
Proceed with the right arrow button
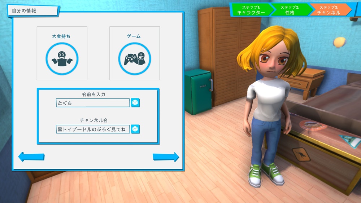click(166, 157)
